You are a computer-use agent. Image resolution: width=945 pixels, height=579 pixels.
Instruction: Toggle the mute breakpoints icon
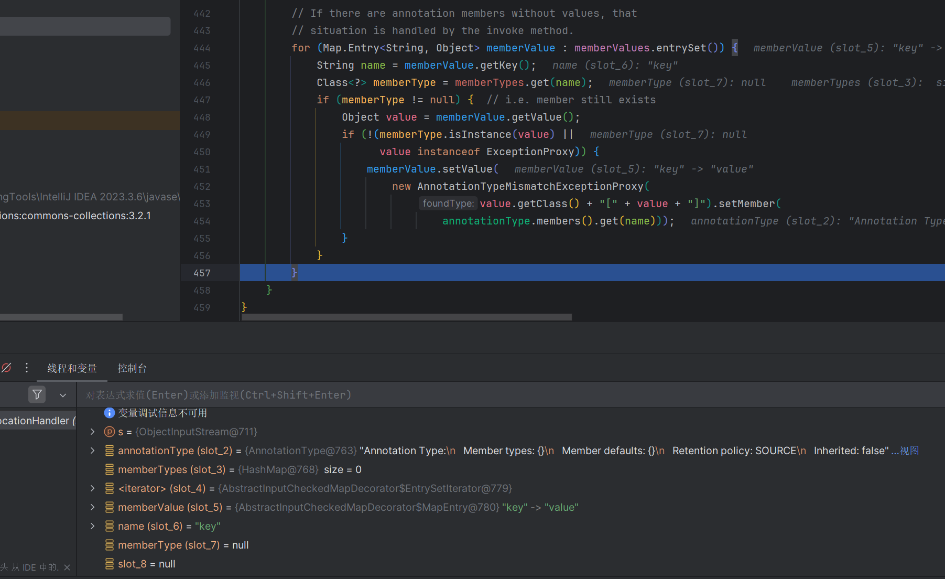pyautogui.click(x=6, y=368)
